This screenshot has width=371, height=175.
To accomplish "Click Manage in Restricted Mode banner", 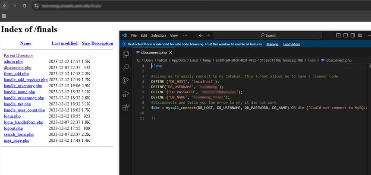I will 272,44.
